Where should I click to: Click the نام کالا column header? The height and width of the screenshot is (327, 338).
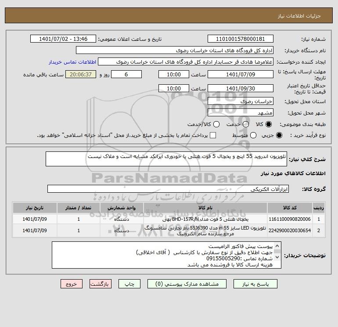[x=205, y=208]
